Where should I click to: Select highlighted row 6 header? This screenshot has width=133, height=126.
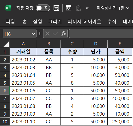(x=5, y=91)
